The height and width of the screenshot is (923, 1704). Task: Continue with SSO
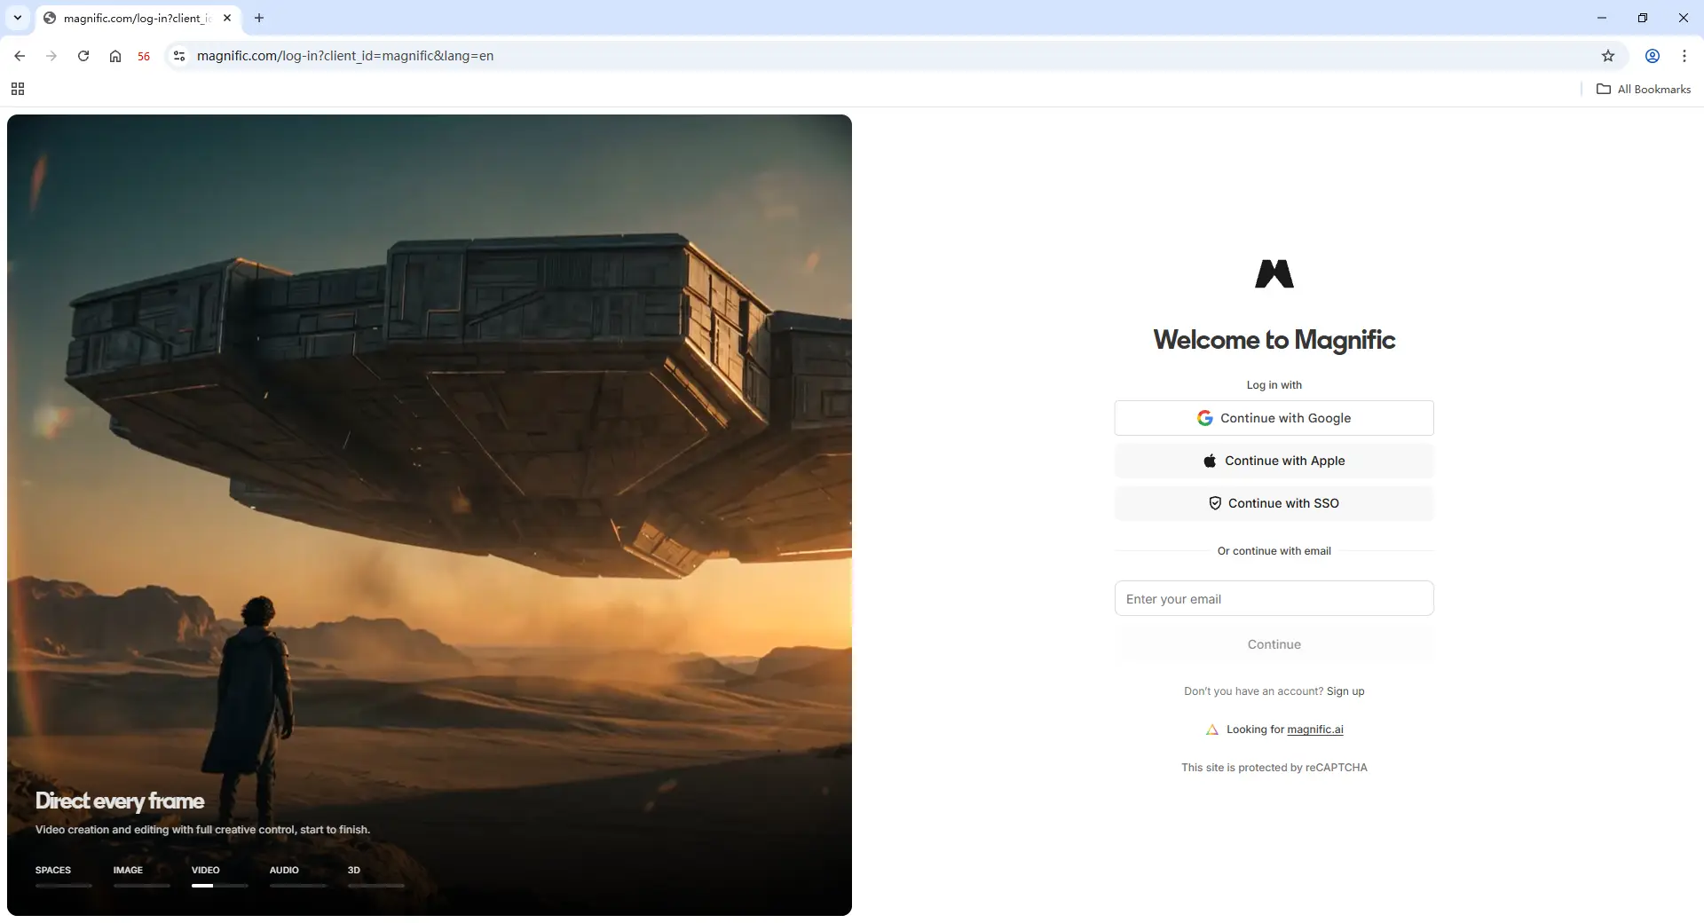1274,503
